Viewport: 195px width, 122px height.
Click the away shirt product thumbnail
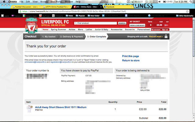(x=30, y=109)
